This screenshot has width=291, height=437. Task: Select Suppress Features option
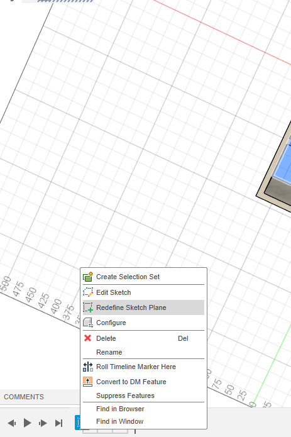(x=143, y=396)
